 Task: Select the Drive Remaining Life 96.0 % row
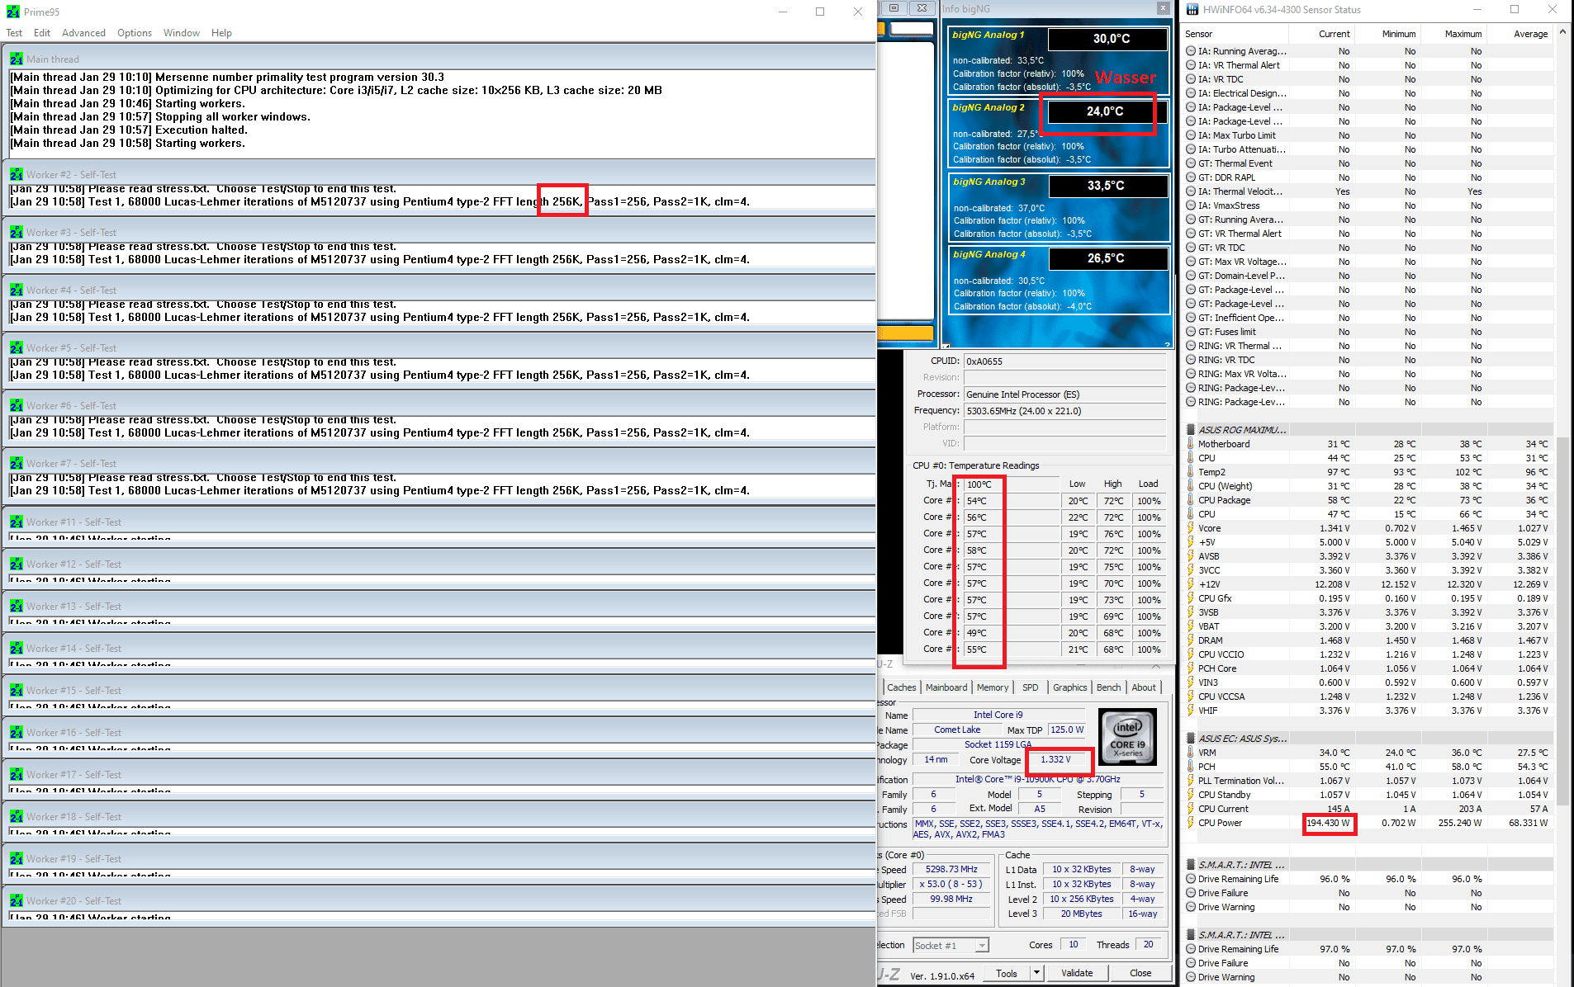[x=1368, y=879]
